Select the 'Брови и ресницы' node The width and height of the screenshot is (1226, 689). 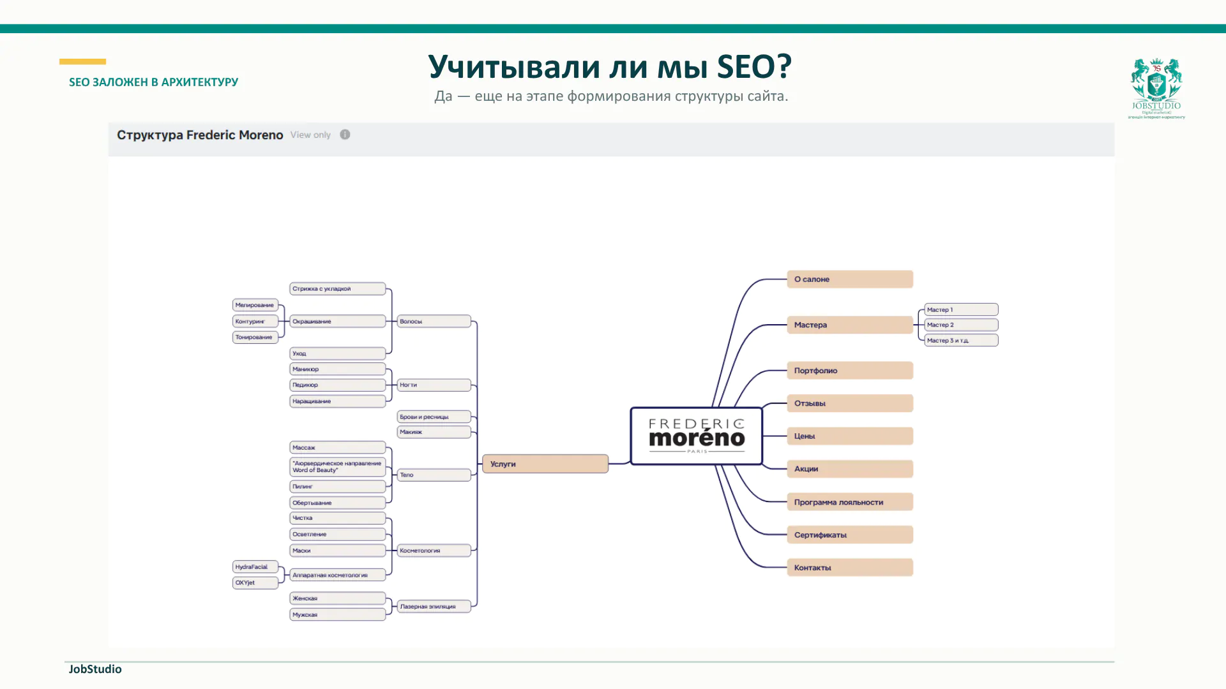coord(434,417)
